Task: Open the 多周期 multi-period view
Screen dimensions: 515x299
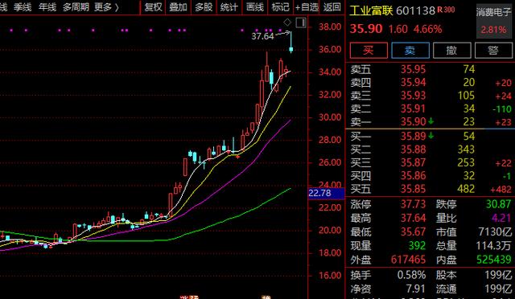Action: tap(76, 7)
